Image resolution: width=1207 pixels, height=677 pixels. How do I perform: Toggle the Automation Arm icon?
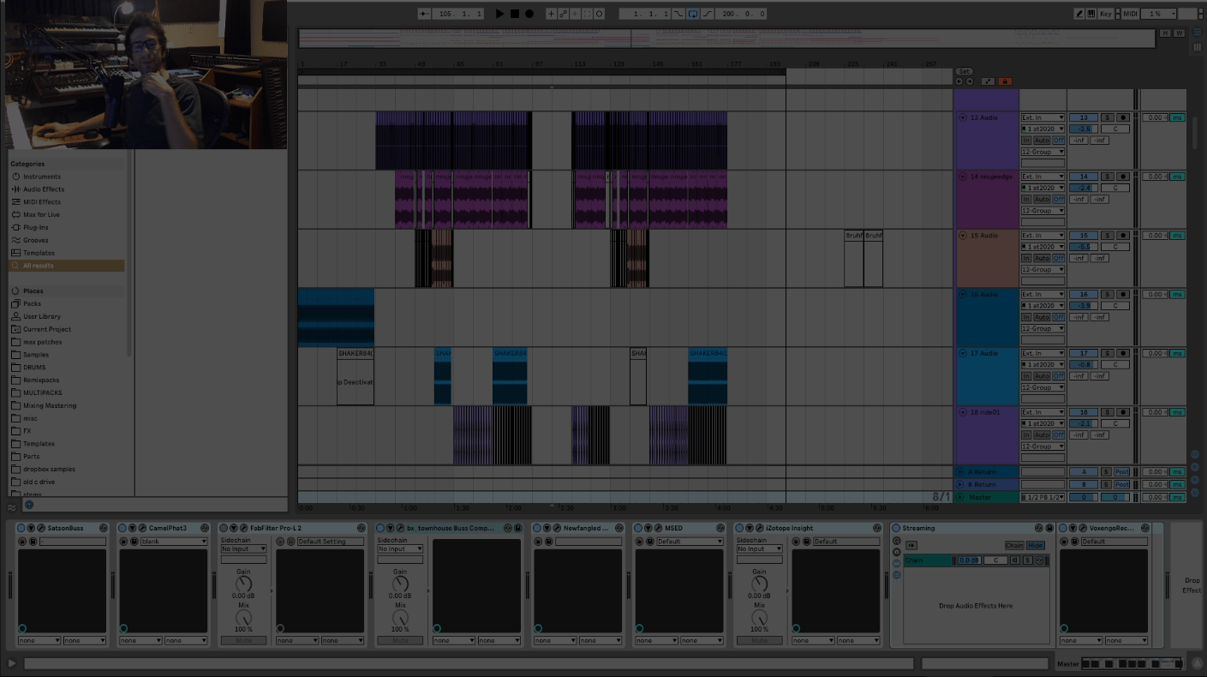[x=563, y=14]
